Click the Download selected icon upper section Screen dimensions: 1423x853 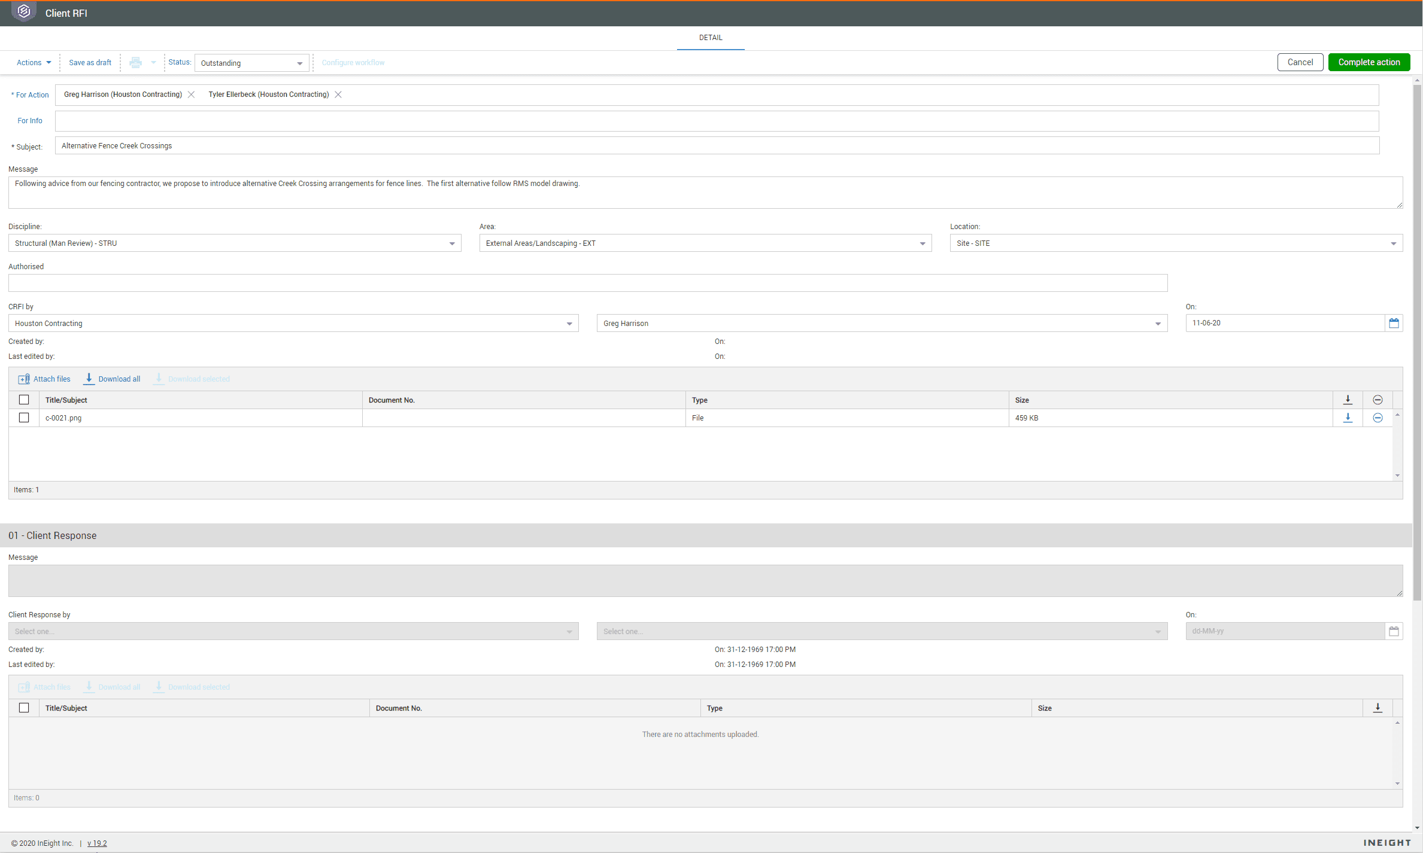click(x=159, y=378)
